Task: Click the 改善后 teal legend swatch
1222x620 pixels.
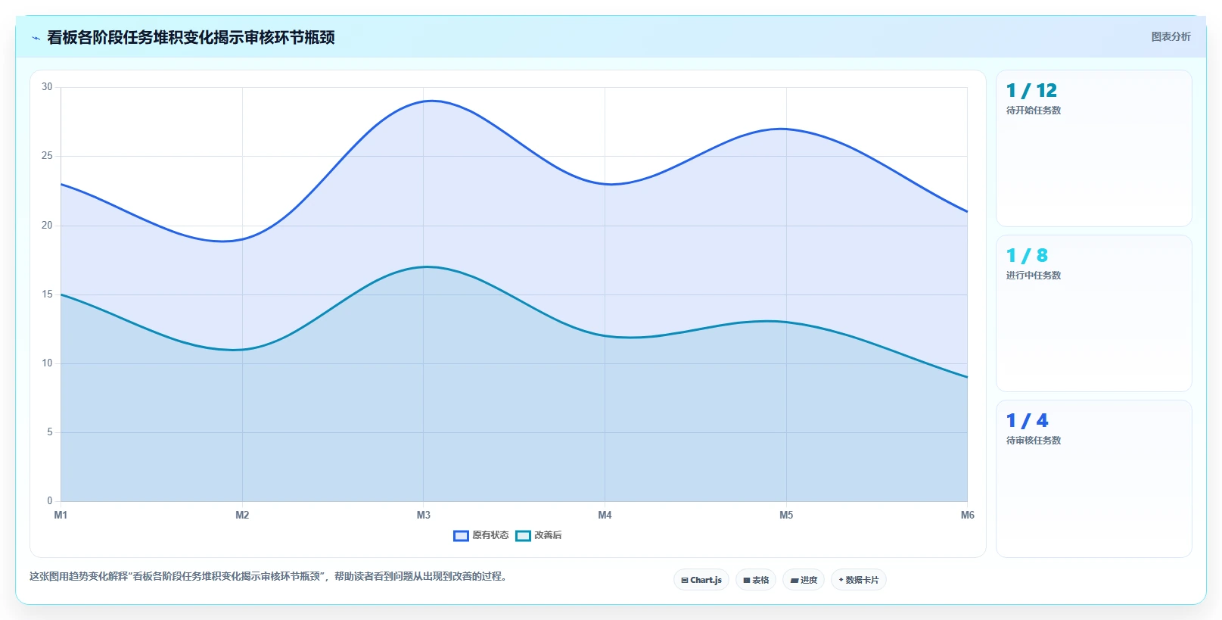Action: [x=523, y=536]
